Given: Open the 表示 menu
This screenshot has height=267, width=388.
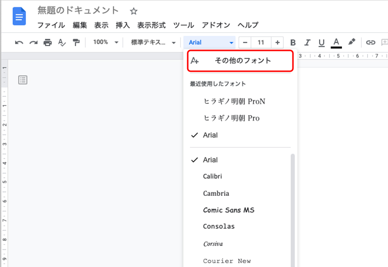Looking at the screenshot, I should pos(101,25).
